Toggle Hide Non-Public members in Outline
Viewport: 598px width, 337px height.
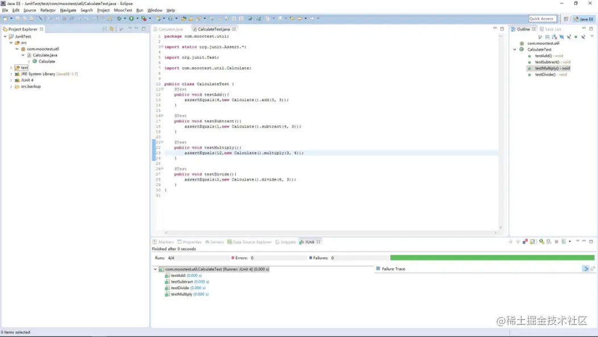pos(576,36)
